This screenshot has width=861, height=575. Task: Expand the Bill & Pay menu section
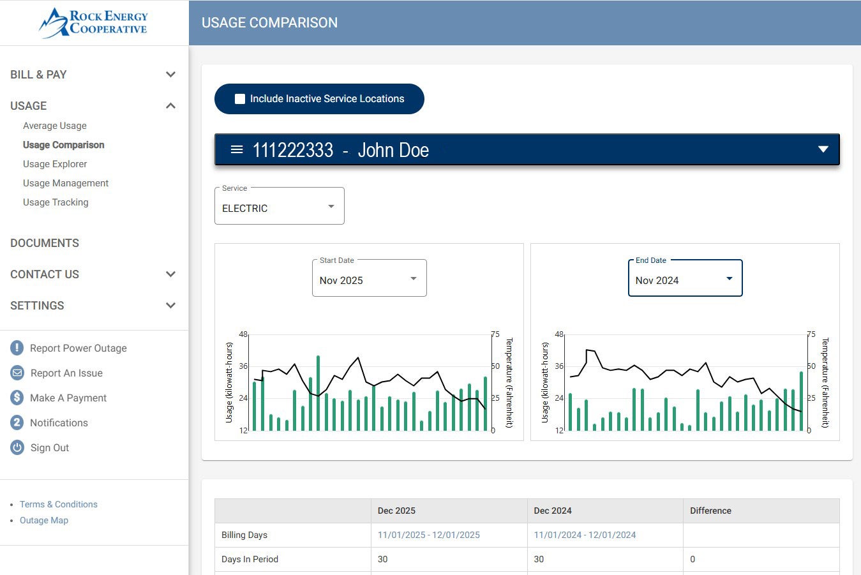click(170, 75)
